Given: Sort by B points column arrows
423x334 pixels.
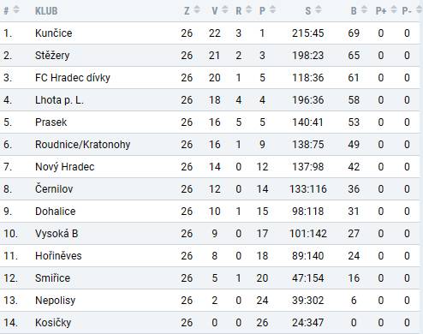Looking at the screenshot, I should [364, 9].
